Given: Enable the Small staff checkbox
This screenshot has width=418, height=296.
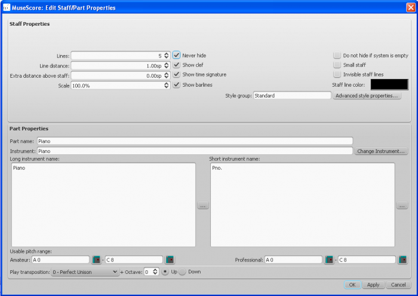Looking at the screenshot, I should [337, 65].
